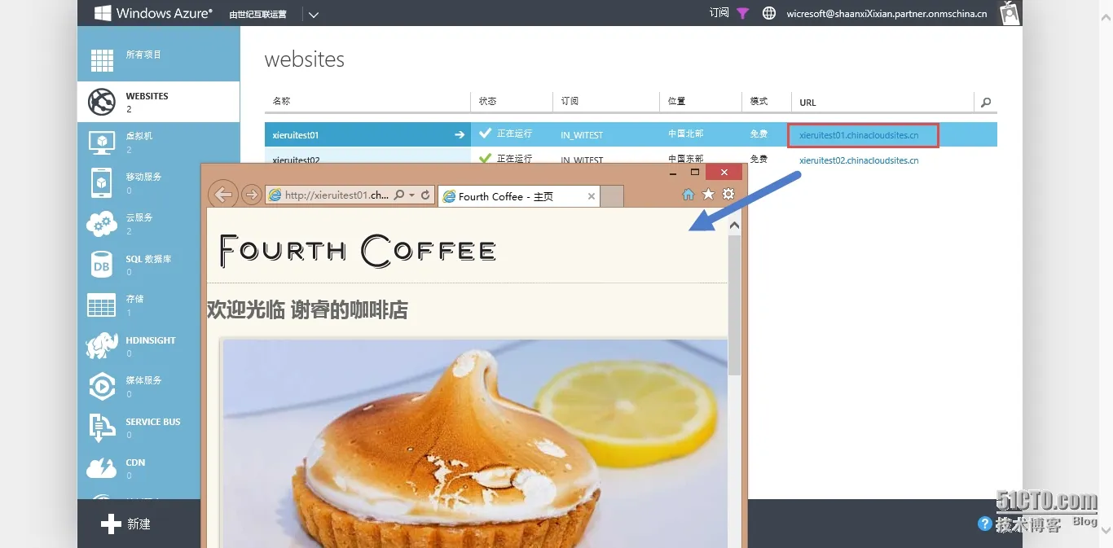
Task: Open xieruitest01.chinacloudsites.cn link
Action: coord(859,135)
